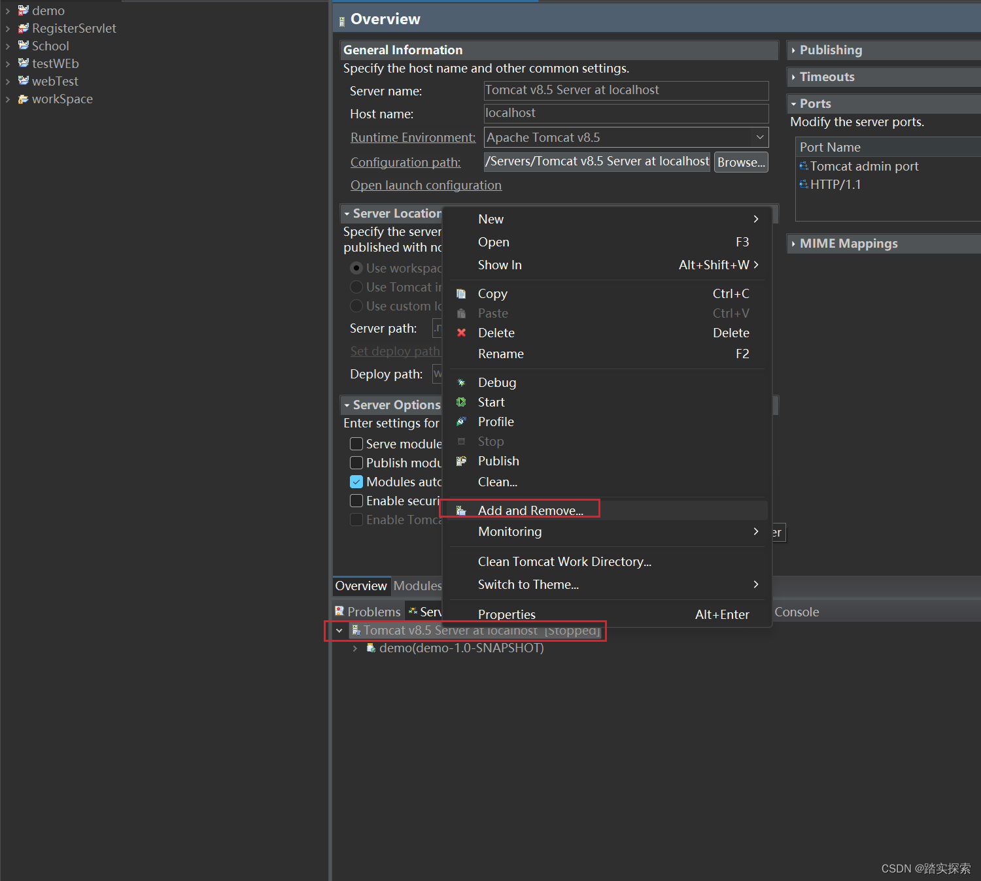Collapse the Ports section
Viewport: 981px width, 881px height.
(x=793, y=104)
